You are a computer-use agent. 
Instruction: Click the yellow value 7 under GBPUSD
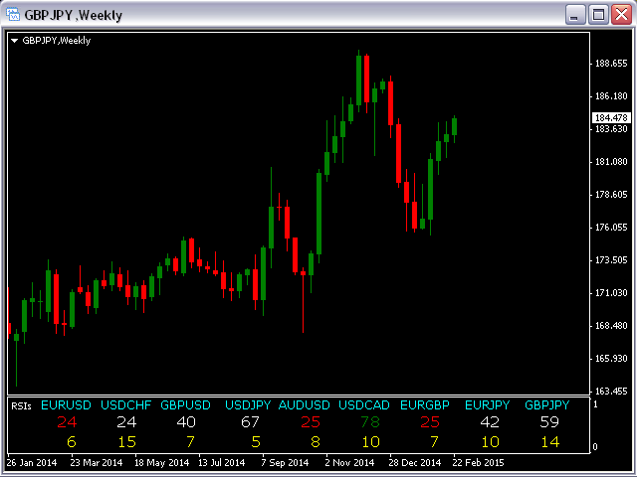tap(190, 441)
